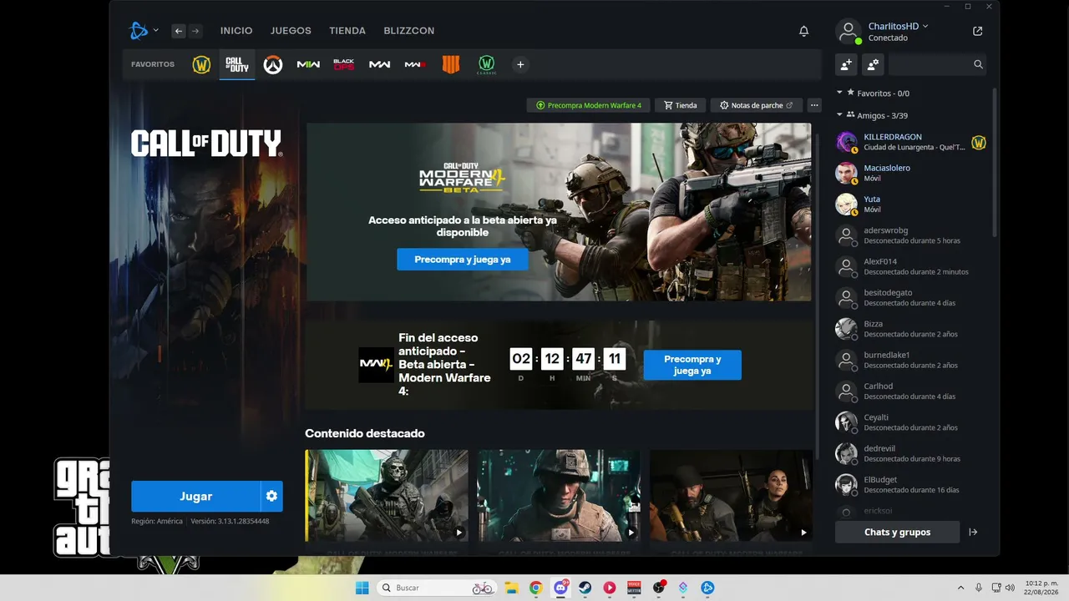
Task: Open Chats y grupos
Action: pos(898,532)
